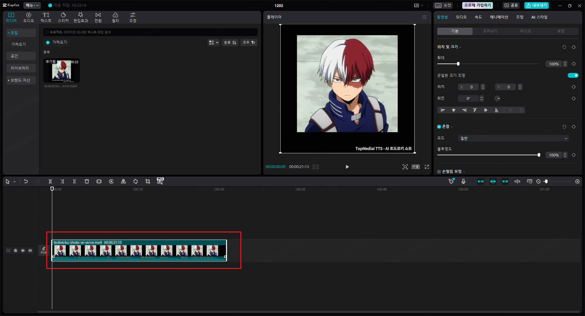This screenshot has width=585, height=316.
Task: Mirror the clip with the flip icon
Action: click(x=123, y=181)
